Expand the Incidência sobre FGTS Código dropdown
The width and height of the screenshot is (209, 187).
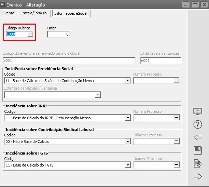(128, 165)
